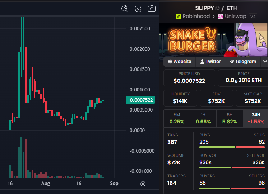This screenshot has width=268, height=194.
Task: Click the Aug label on time axis
Action: (46, 184)
